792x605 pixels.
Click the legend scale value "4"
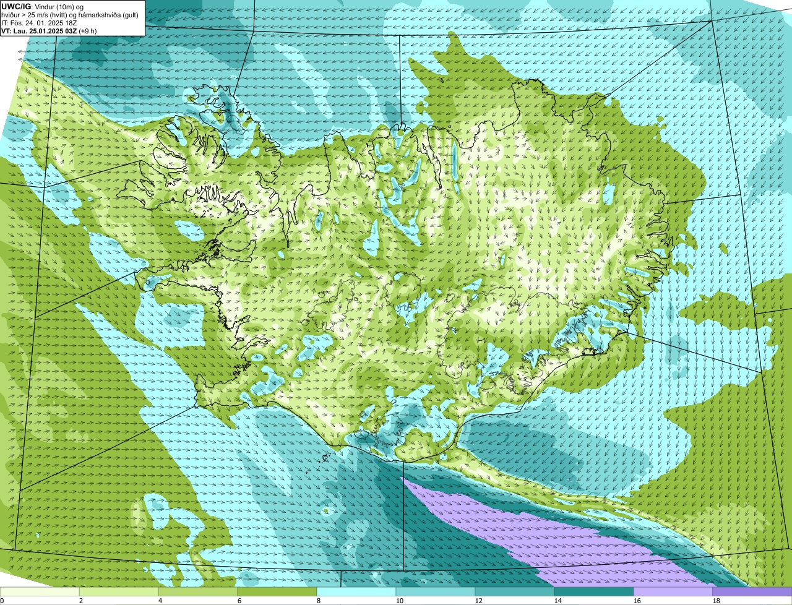point(160,601)
